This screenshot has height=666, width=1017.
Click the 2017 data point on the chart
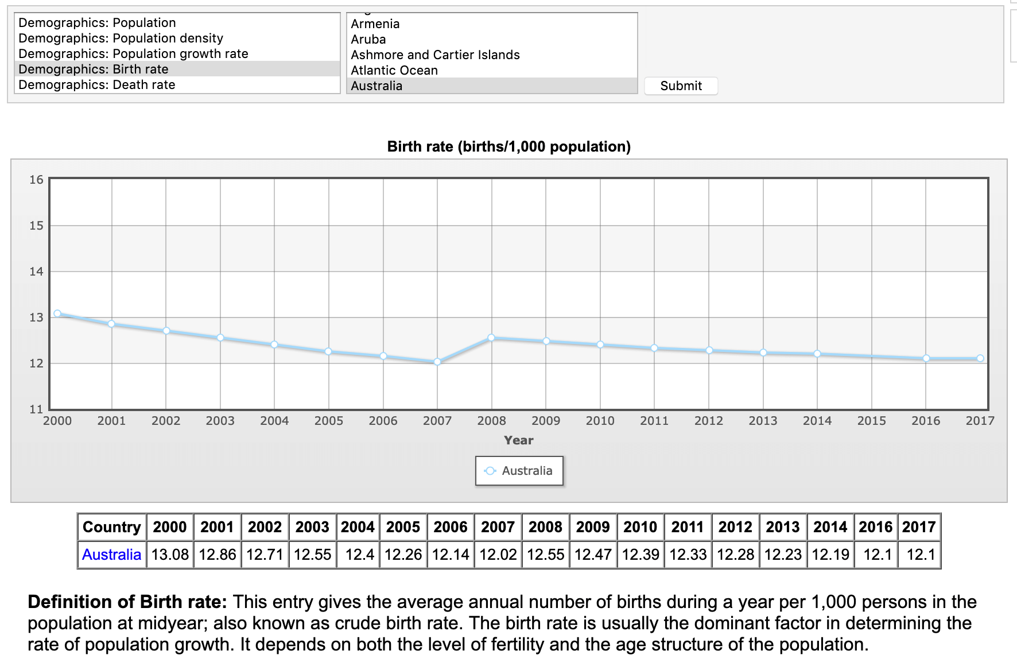coord(981,357)
